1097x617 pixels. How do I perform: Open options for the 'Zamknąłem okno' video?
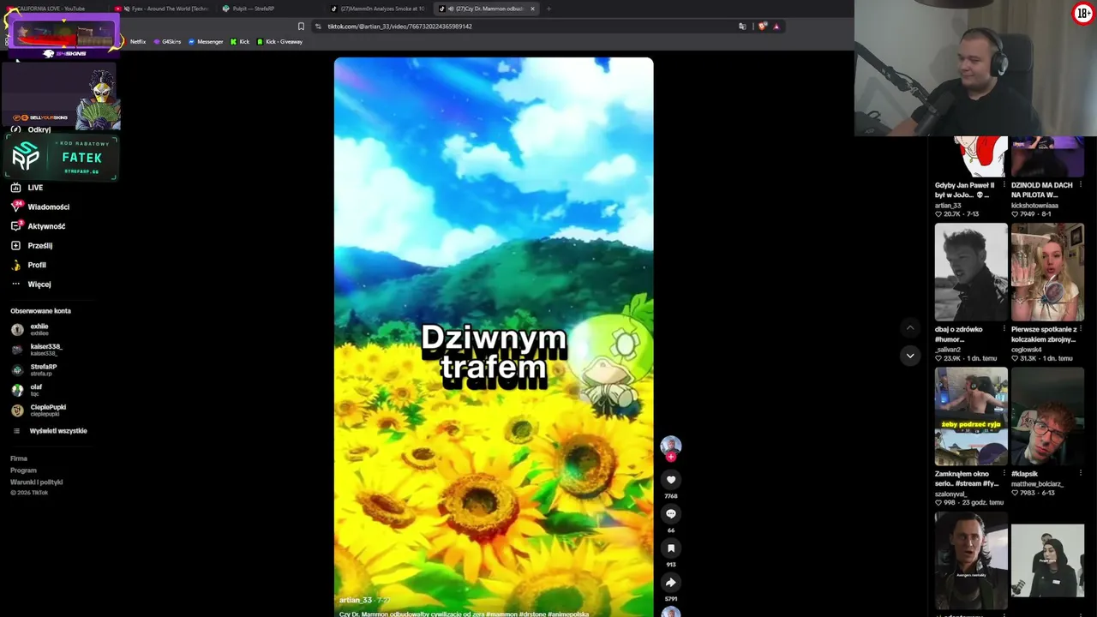(x=1004, y=474)
